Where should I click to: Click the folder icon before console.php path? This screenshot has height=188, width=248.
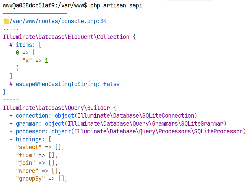click(6, 21)
